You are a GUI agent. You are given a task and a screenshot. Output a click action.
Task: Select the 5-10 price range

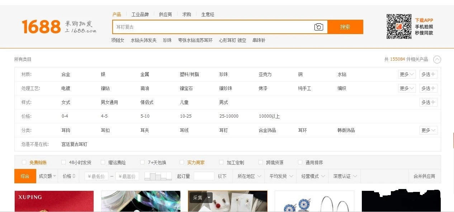point(145,116)
